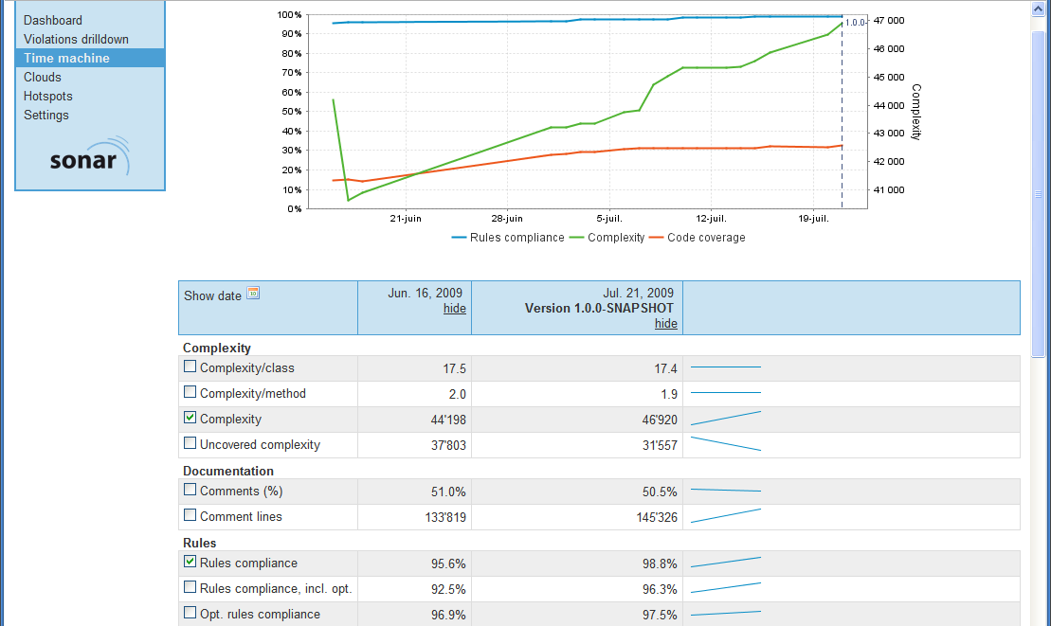Select Time machine in sidebar

(66, 58)
